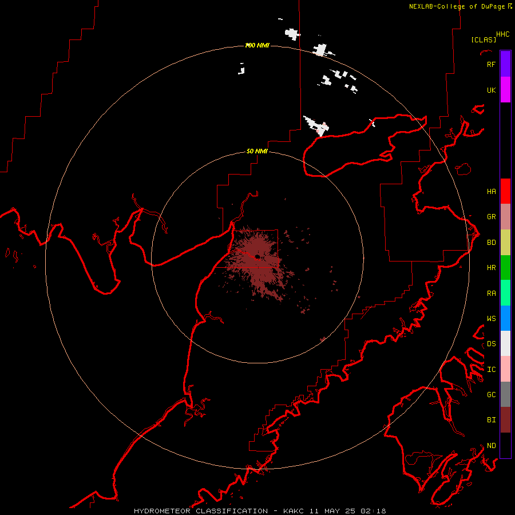
Task: Click the BD yellow legend swatch
Action: pyautogui.click(x=505, y=243)
